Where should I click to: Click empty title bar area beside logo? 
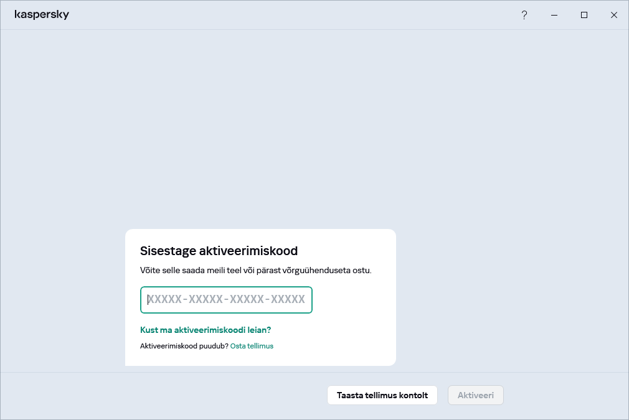(x=280, y=15)
